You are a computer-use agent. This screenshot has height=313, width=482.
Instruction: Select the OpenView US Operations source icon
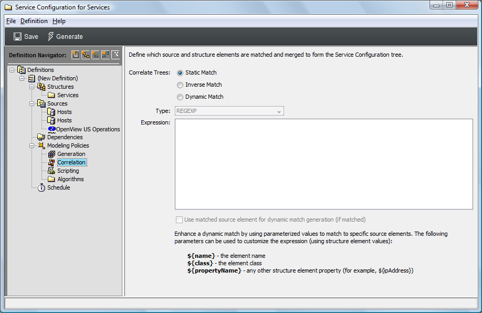pos(52,129)
